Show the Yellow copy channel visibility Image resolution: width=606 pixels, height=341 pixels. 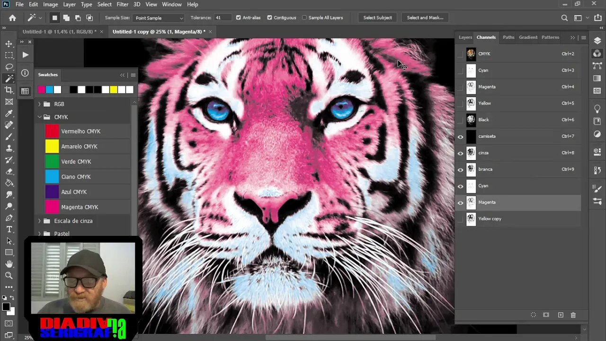tap(460, 219)
